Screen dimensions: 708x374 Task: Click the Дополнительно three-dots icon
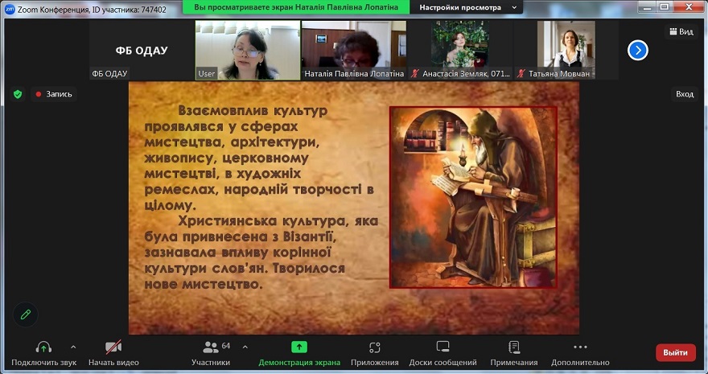[x=580, y=347]
